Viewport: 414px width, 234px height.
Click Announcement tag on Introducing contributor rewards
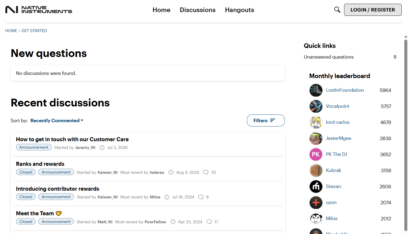(56, 197)
